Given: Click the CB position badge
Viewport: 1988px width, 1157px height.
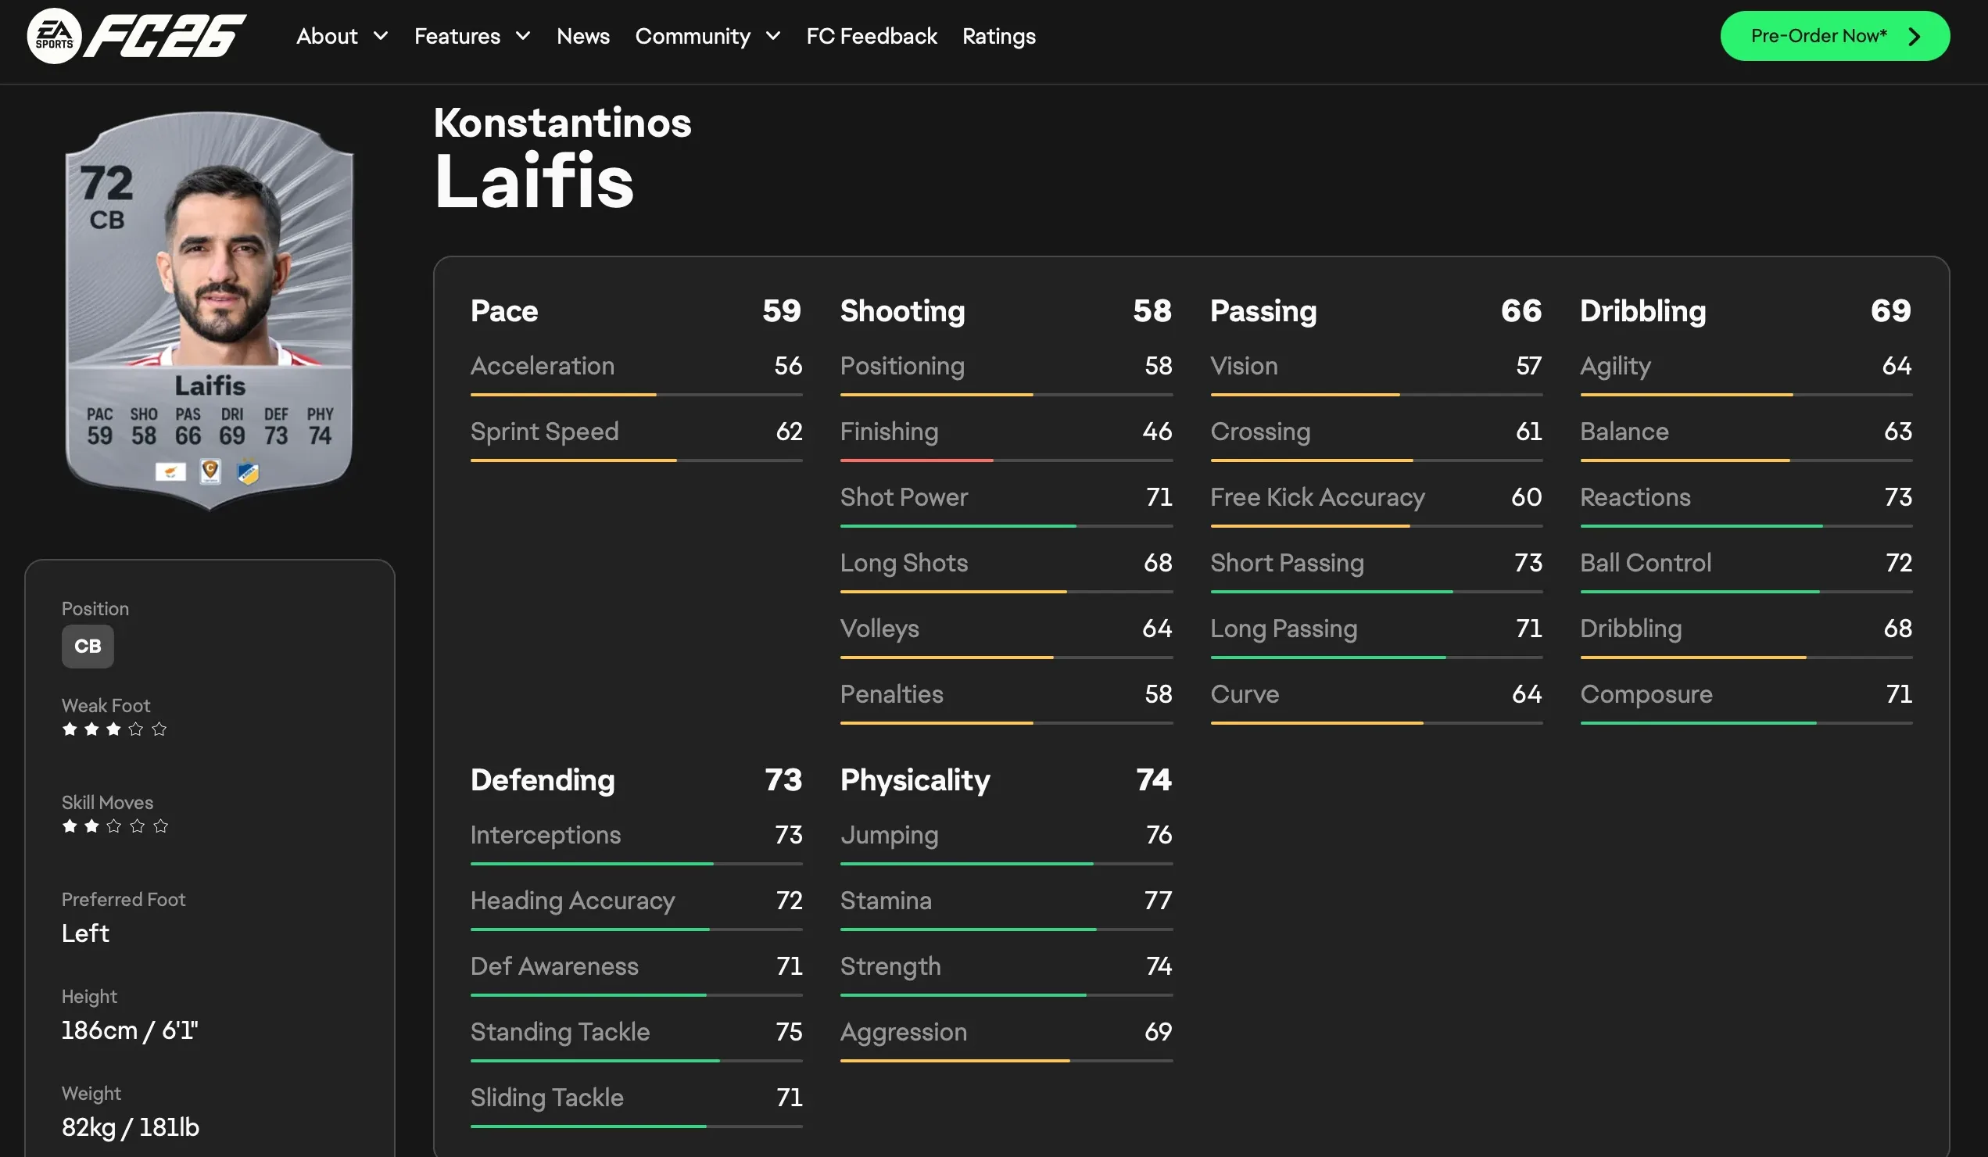Looking at the screenshot, I should coord(88,646).
